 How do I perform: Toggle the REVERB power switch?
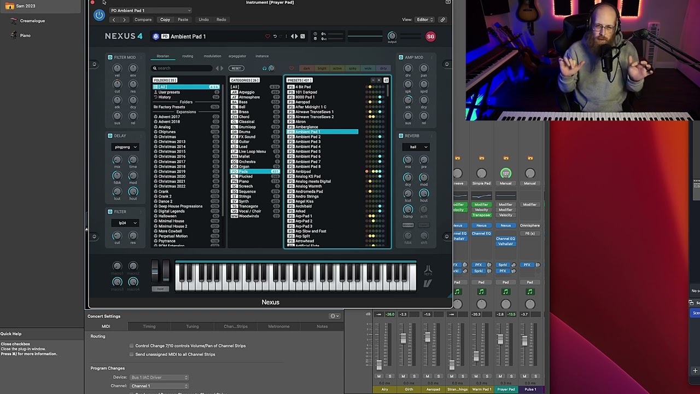point(401,136)
